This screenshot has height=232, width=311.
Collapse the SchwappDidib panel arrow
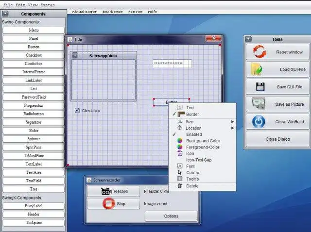(x=75, y=55)
